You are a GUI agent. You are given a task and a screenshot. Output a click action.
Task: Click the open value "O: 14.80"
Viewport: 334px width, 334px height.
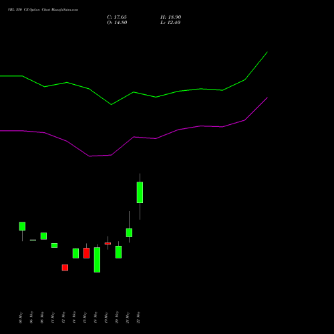[117, 23]
